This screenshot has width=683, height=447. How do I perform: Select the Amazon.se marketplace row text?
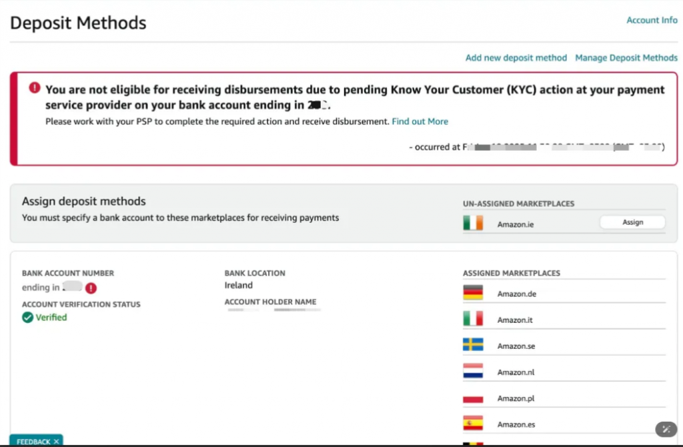(x=516, y=346)
